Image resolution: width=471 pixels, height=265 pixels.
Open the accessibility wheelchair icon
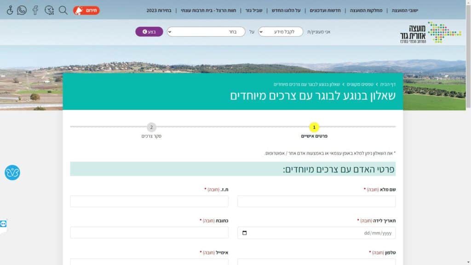tap(10, 10)
